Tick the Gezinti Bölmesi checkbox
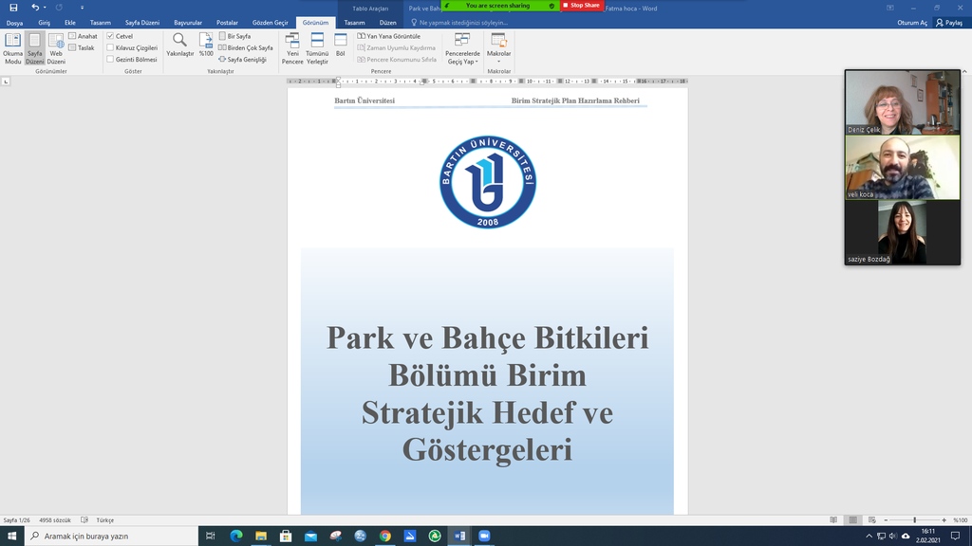The height and width of the screenshot is (546, 972). (x=111, y=59)
